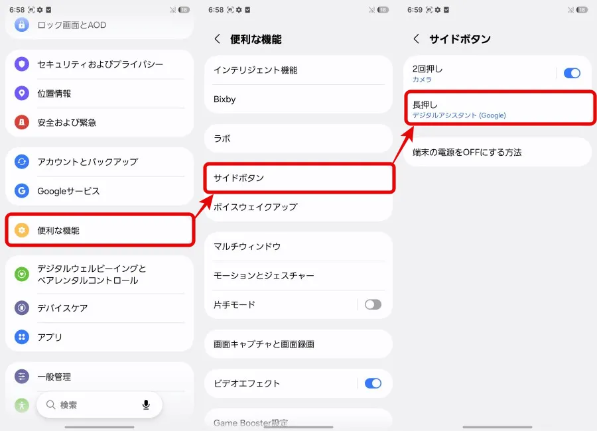Tap the settings gear in middle screen status bar
This screenshot has width=597, height=431.
point(239,10)
